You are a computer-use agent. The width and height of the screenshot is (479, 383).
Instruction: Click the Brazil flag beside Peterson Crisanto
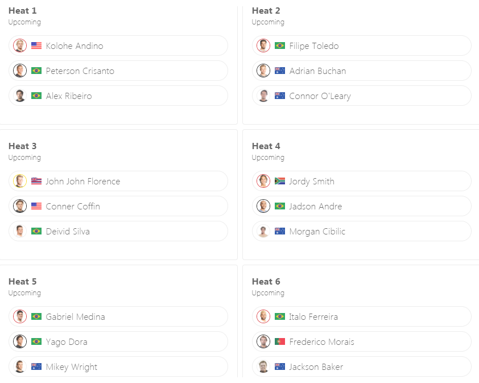click(36, 71)
